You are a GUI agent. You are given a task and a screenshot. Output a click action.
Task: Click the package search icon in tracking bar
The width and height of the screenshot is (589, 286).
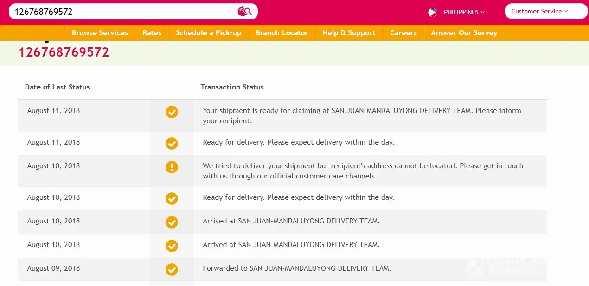(244, 12)
